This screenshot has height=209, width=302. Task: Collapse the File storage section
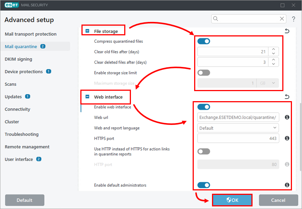pos(87,31)
